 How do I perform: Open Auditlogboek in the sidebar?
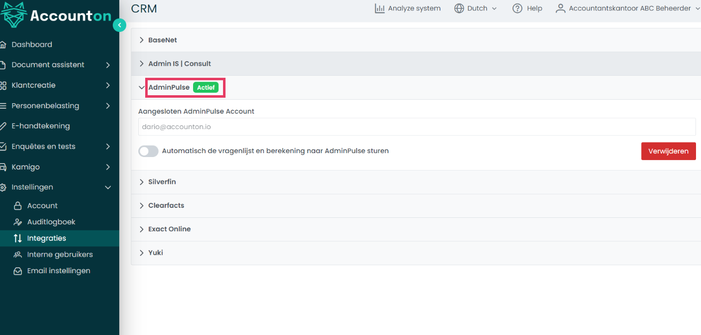pos(51,222)
